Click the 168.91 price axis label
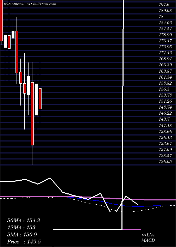 165,59
